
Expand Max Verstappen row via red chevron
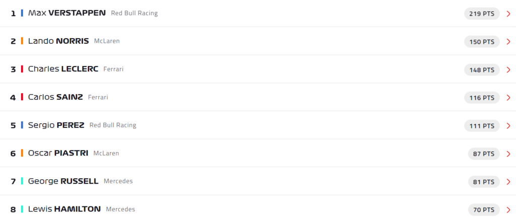[x=508, y=14]
